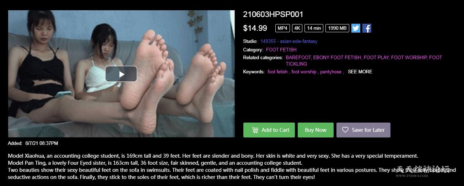Viewport: 464px width, 186px height.
Task: Share on Twitter icon
Action: 356,28
